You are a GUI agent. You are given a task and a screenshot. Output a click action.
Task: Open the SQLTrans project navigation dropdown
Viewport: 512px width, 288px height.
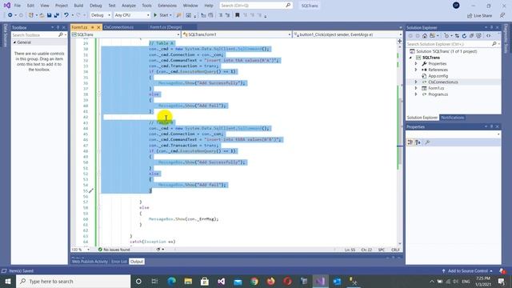pyautogui.click(x=126, y=34)
